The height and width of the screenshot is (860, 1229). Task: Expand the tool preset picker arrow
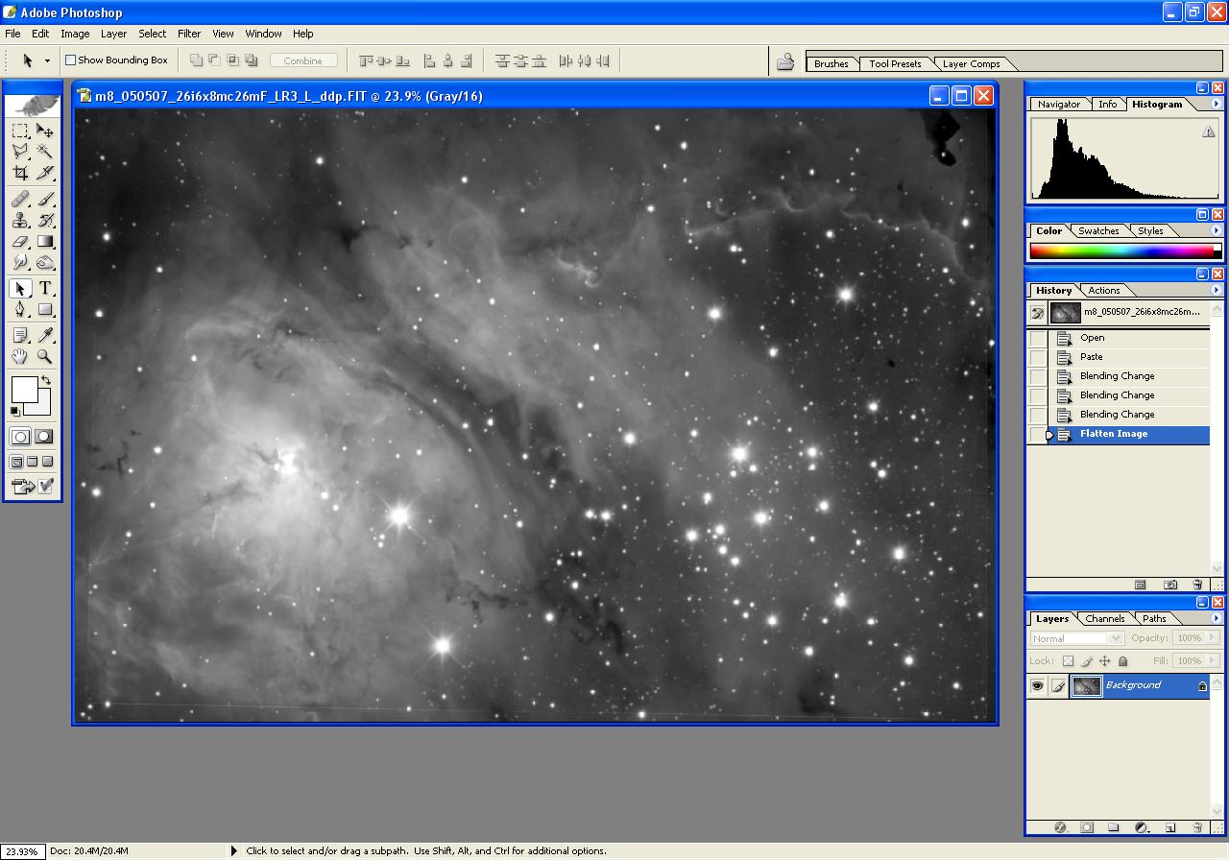[47, 60]
